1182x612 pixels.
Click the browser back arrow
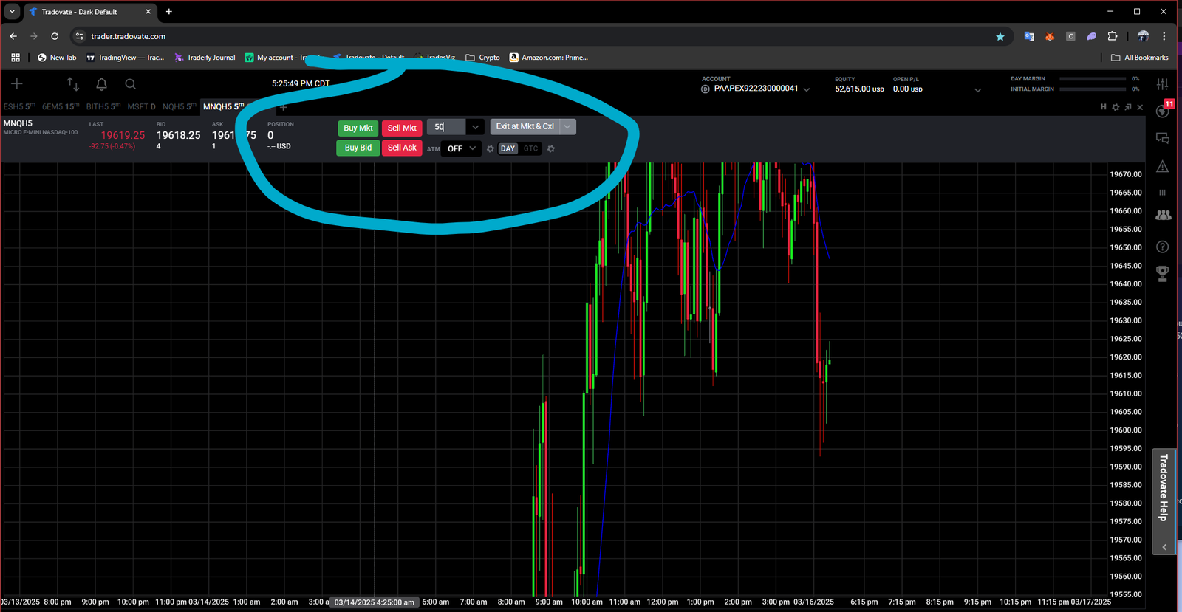point(13,36)
